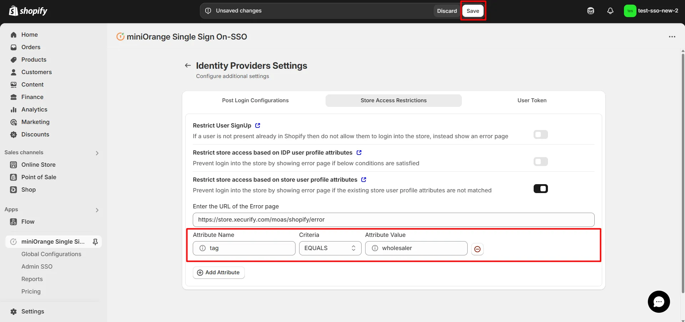Viewport: 685px width, 322px height.
Task: Open Reports submenu item
Action: (x=32, y=279)
